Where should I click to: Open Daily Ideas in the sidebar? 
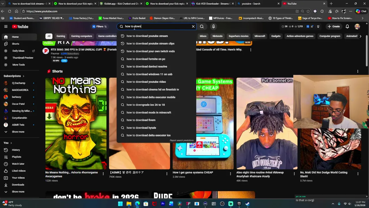click(x=20, y=51)
